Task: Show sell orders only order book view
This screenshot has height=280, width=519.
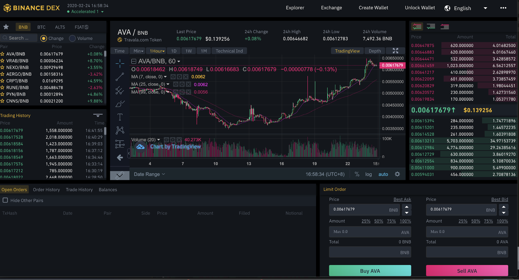Action: tap(444, 26)
